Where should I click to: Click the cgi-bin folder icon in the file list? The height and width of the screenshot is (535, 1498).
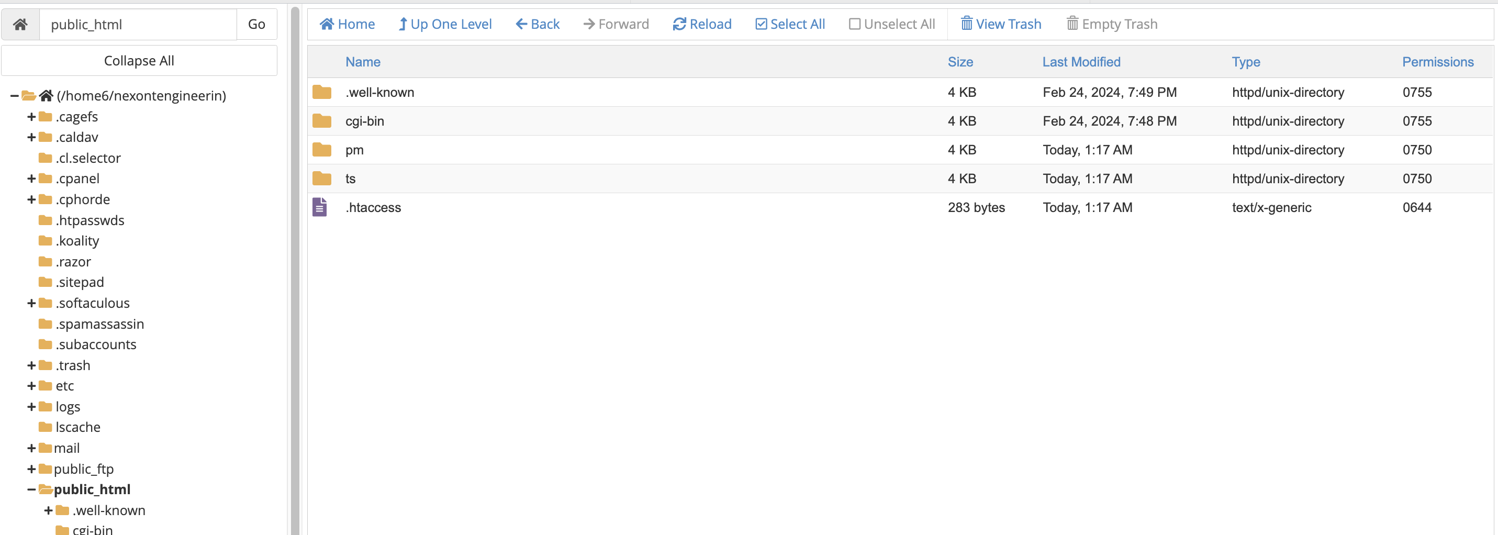coord(321,121)
